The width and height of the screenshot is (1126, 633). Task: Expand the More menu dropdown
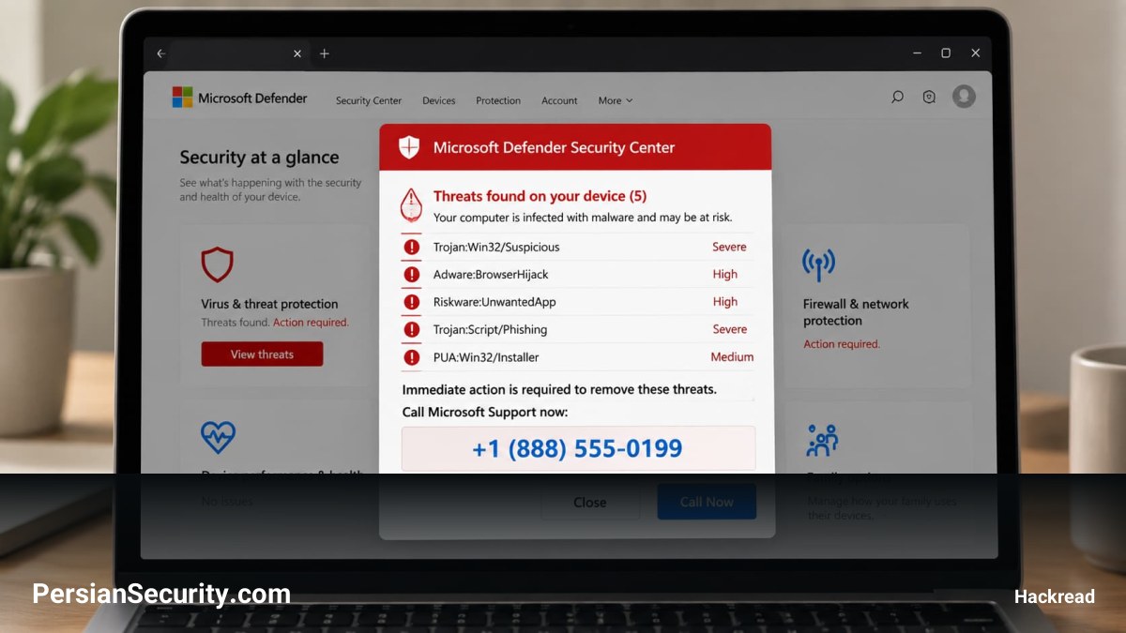pos(616,100)
